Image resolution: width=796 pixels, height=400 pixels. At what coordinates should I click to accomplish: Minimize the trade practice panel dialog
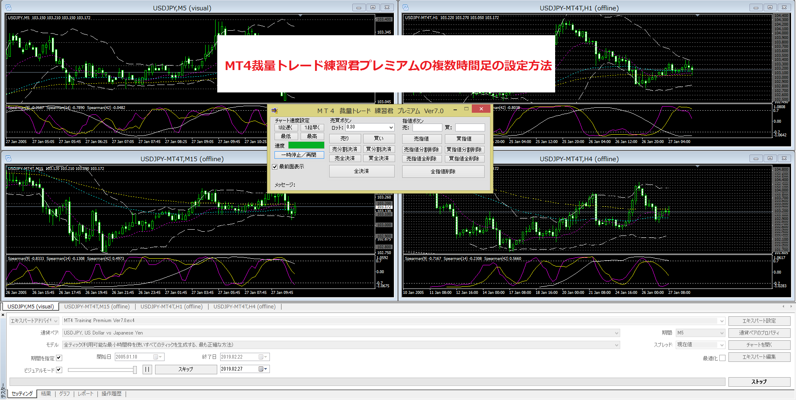pyautogui.click(x=455, y=109)
